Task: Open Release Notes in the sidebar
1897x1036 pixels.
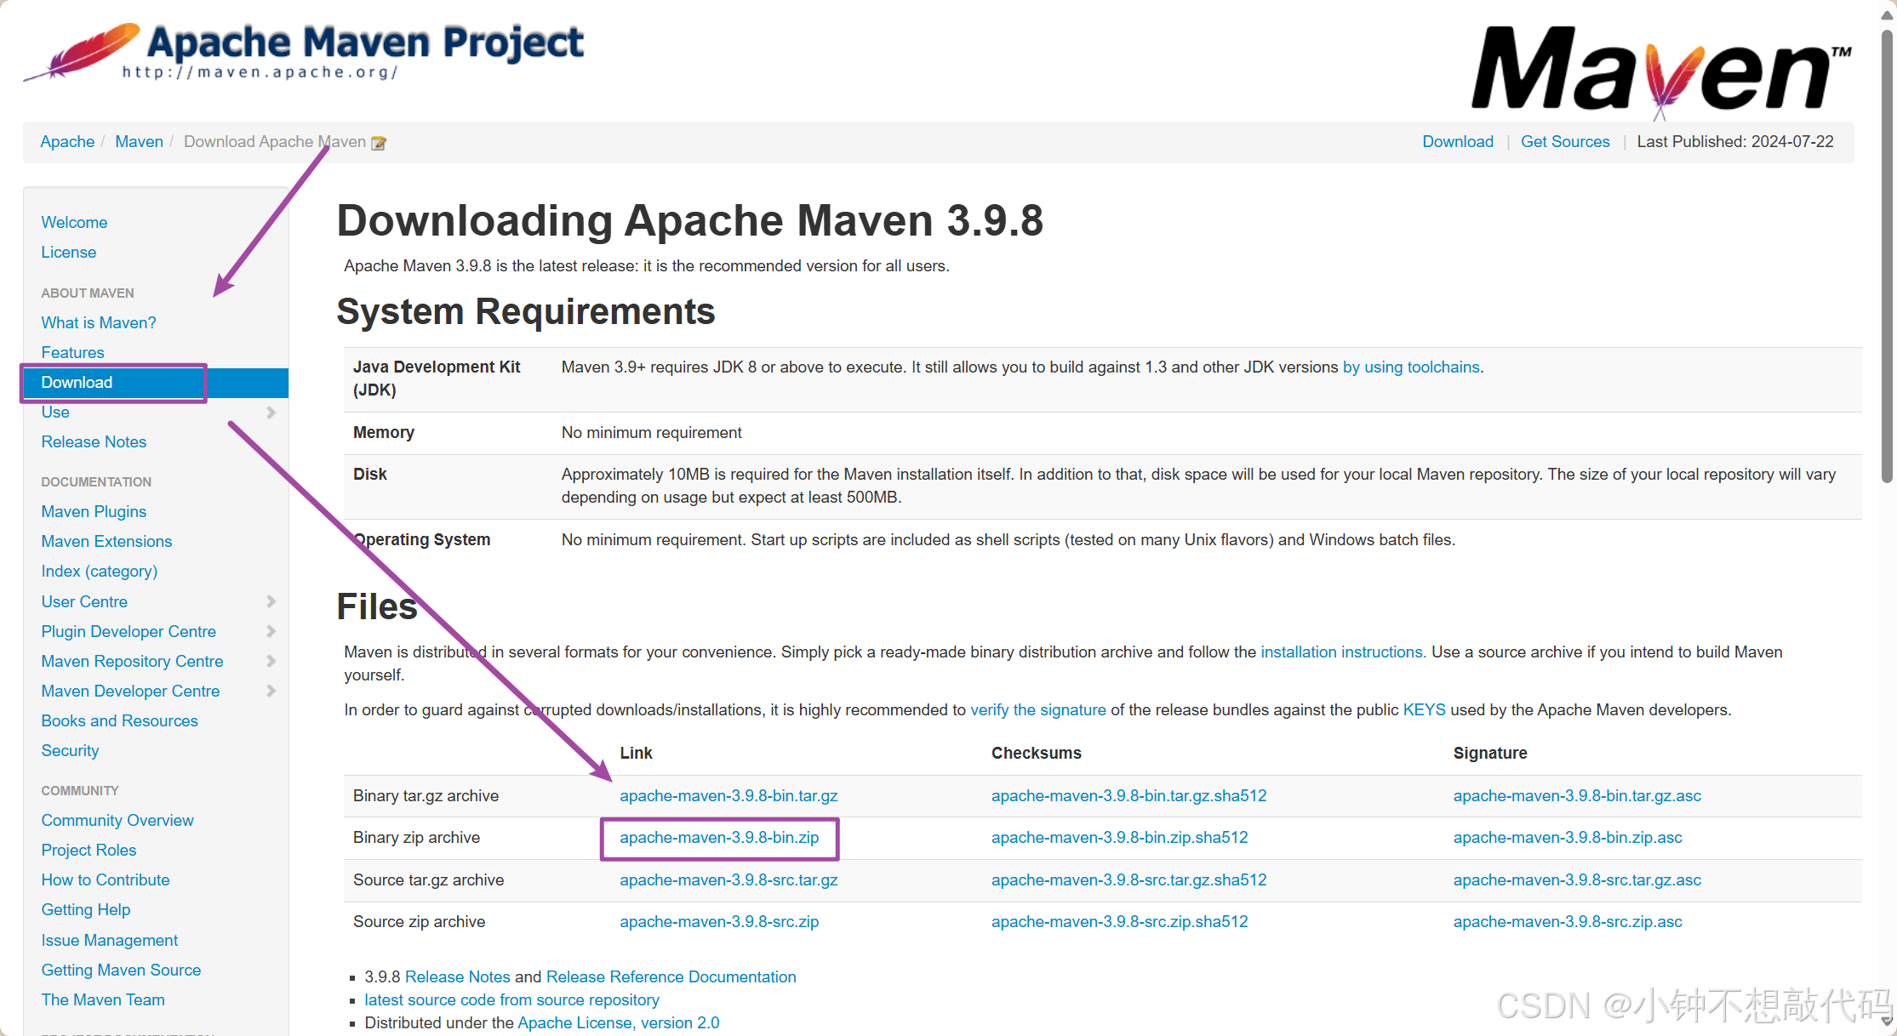Action: (94, 442)
